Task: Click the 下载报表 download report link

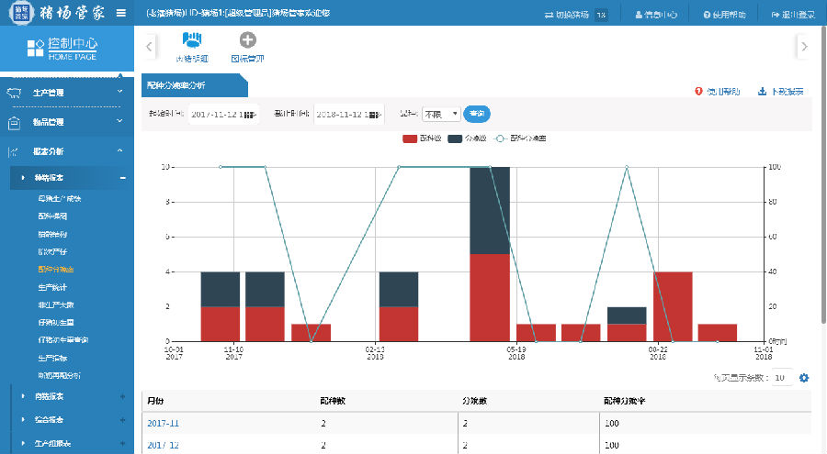Action: (781, 92)
